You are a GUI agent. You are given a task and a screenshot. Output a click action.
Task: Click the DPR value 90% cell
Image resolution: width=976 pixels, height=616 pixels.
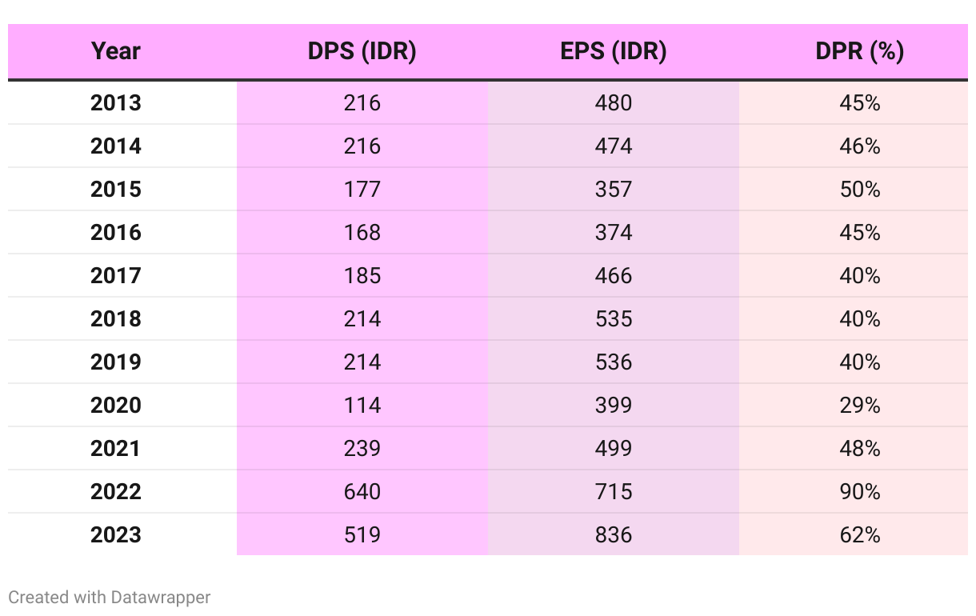tap(859, 491)
